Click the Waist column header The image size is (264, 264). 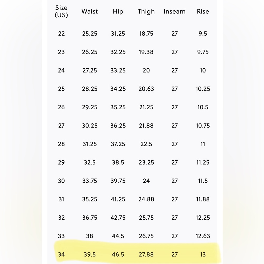point(89,11)
